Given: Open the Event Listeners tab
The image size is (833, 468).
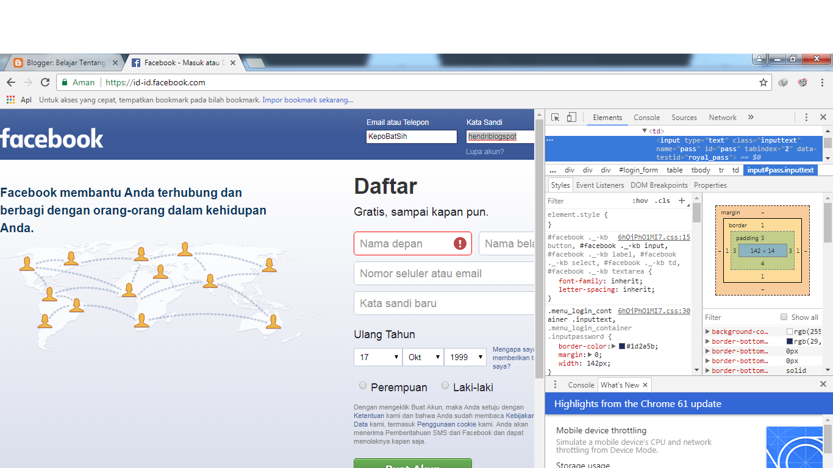Looking at the screenshot, I should coord(600,185).
